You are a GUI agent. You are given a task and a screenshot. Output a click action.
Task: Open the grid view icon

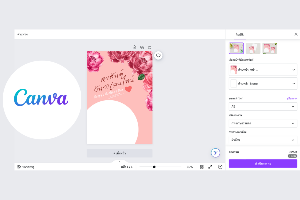(202, 167)
